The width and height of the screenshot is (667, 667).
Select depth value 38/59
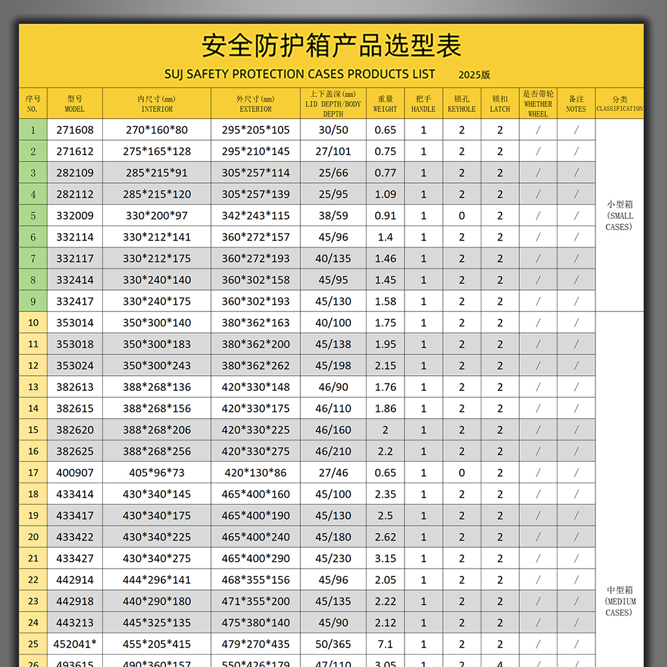point(333,216)
